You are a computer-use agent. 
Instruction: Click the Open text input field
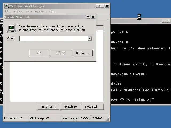coord(53,38)
